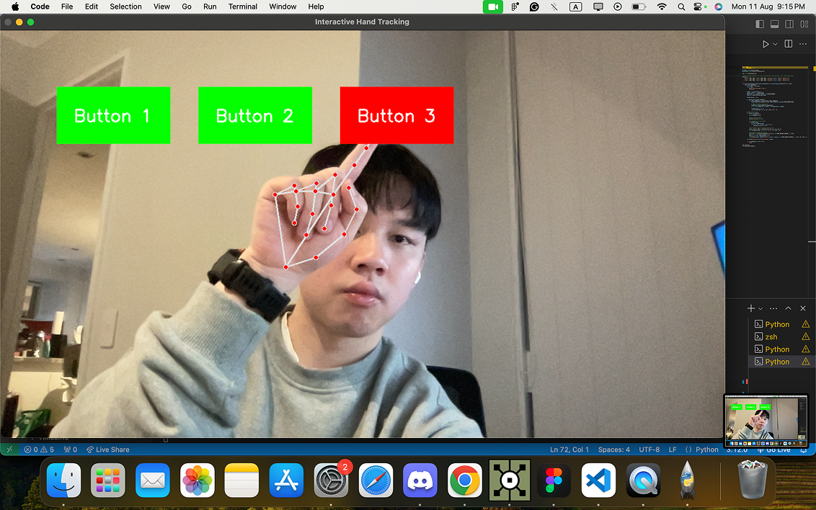Open Grammarly menu bar icon

[x=534, y=6]
